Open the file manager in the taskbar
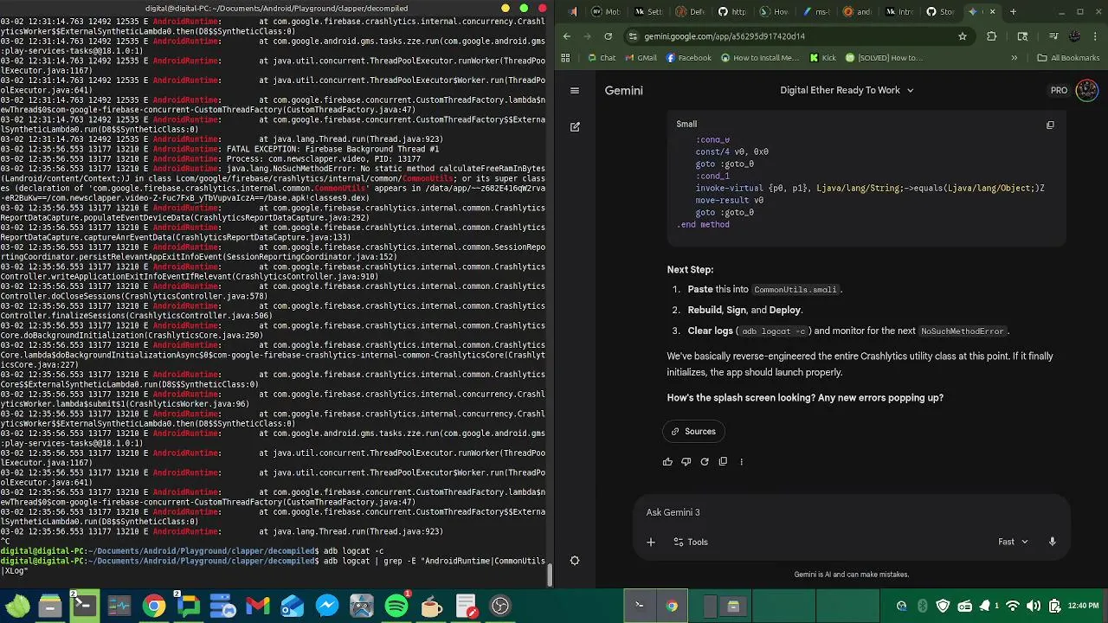This screenshot has height=623, width=1108. (50, 606)
